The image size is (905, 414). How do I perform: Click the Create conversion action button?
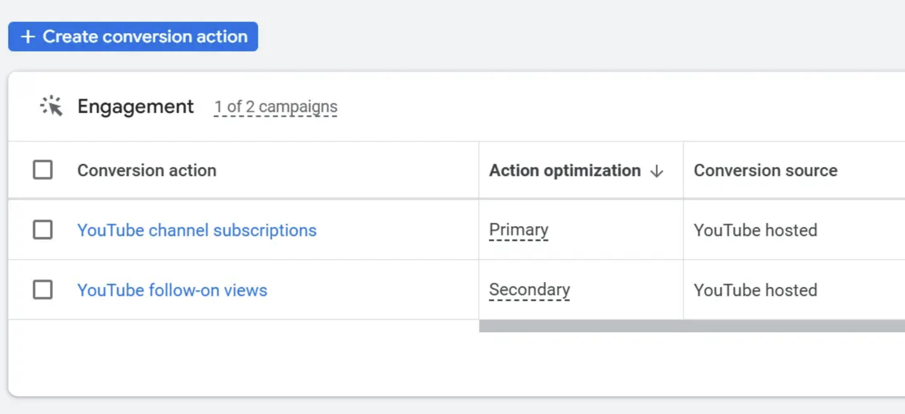coord(132,37)
